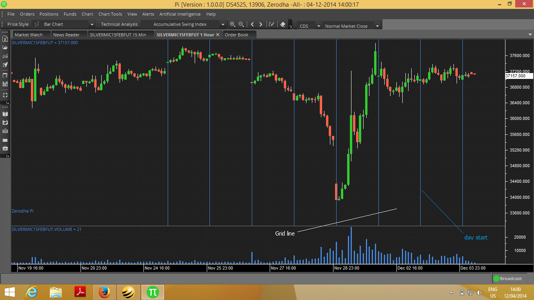Open the Orders menu
Viewport: 534px width, 300px height.
27,14
